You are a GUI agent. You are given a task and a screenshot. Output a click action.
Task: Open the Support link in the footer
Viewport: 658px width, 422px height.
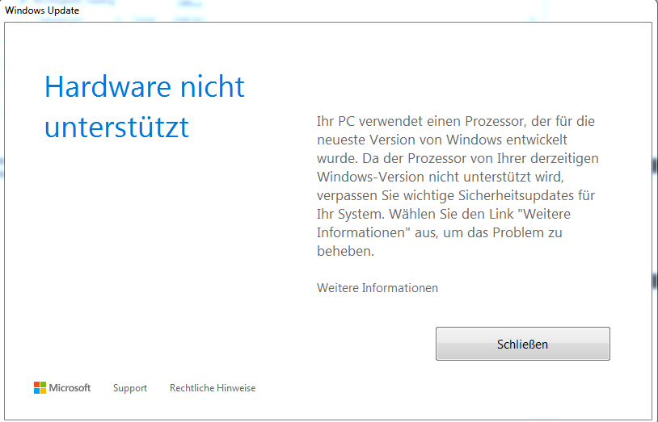pos(130,388)
